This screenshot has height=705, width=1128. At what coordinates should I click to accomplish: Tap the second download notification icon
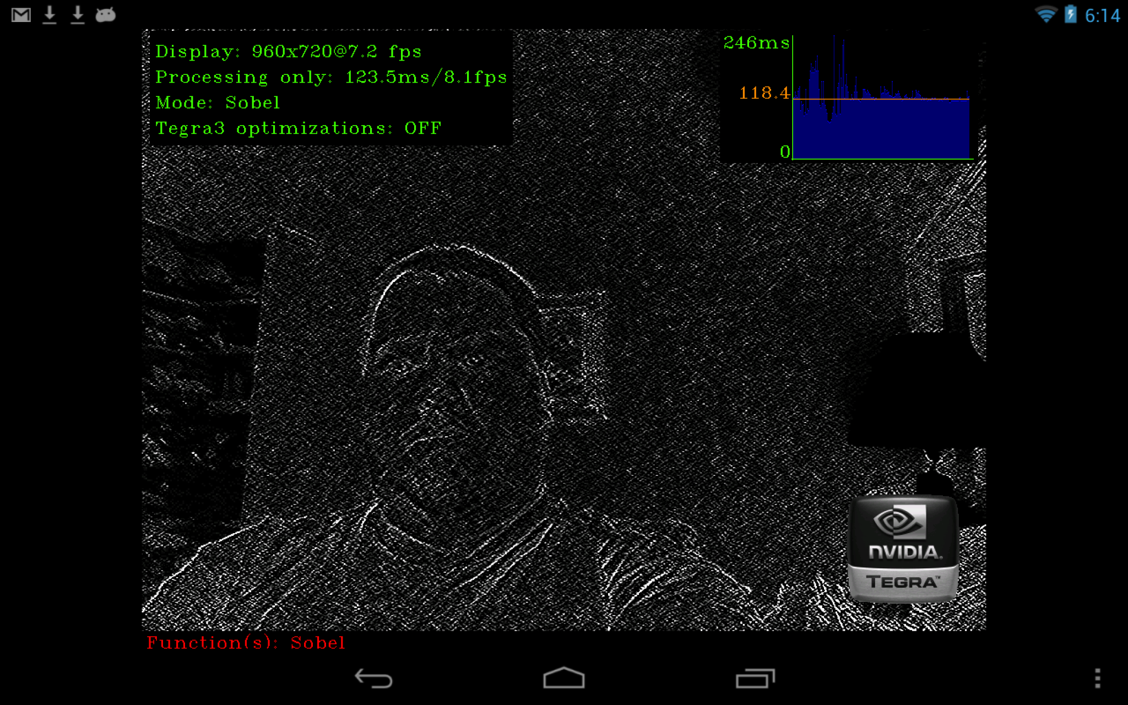[78, 15]
